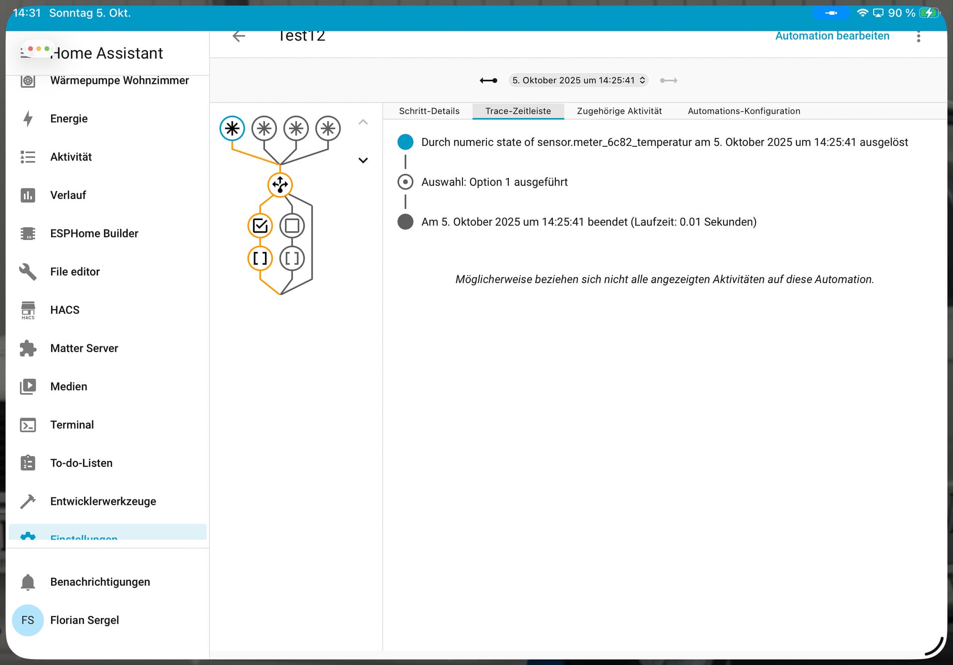Switch to the Schritt-Details tab
Screen dimensions: 953x665
point(429,111)
